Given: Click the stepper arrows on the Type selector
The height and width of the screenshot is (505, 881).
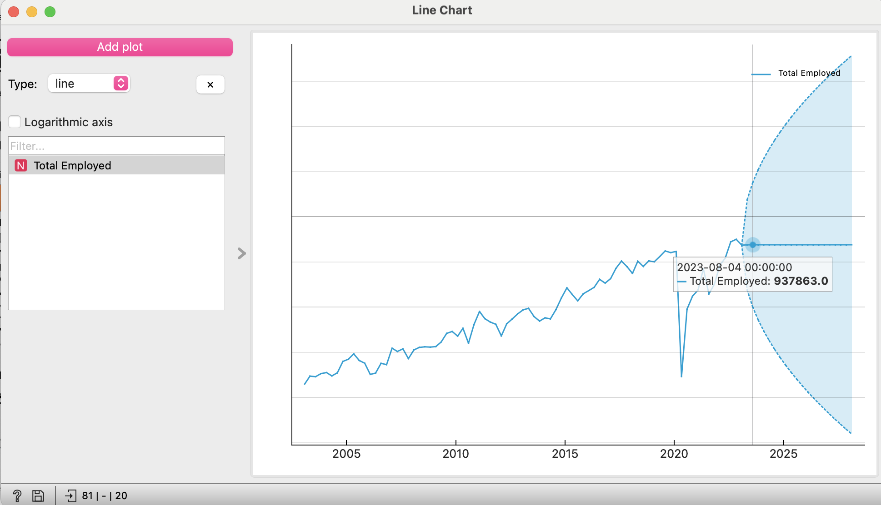Looking at the screenshot, I should click(x=121, y=83).
